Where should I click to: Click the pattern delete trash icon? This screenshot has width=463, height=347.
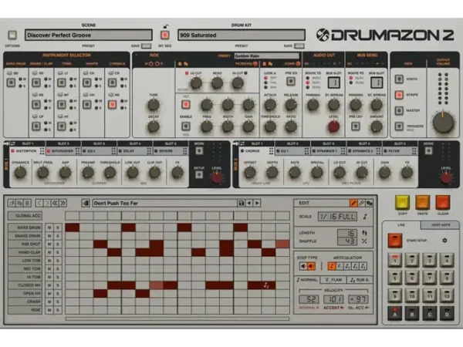(28, 203)
